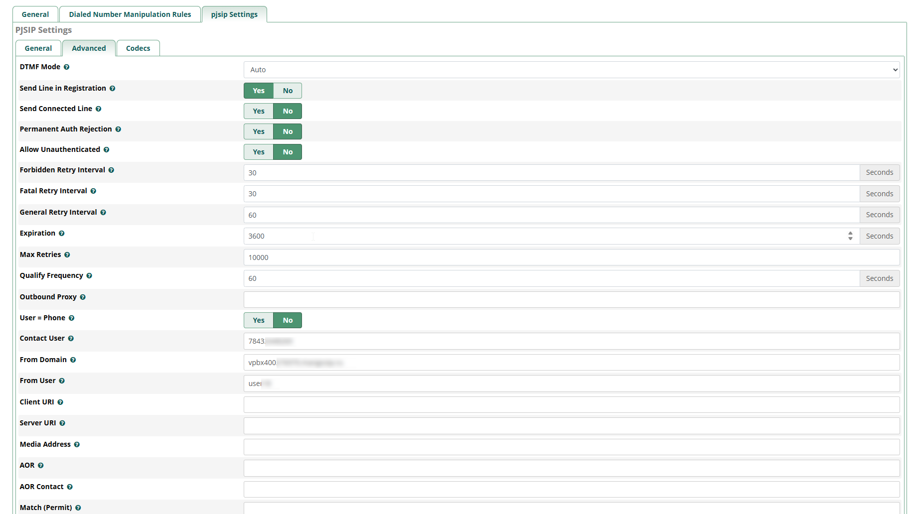The width and height of the screenshot is (912, 514).
Task: Set Send Line in Registration to No
Action: (x=288, y=91)
